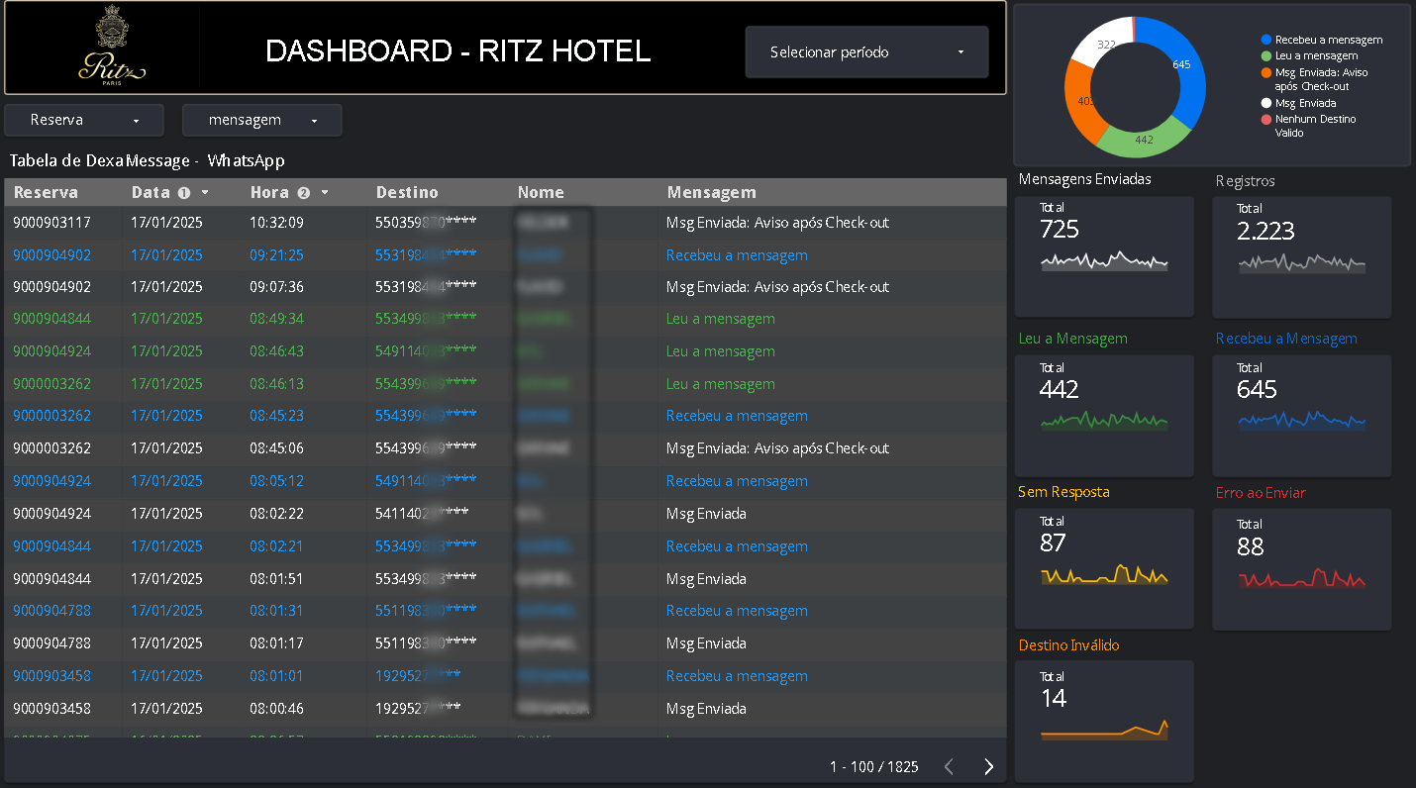This screenshot has width=1416, height=788.
Task: Click reservation 9000904844 in 08:02:21 row
Action: pos(51,546)
